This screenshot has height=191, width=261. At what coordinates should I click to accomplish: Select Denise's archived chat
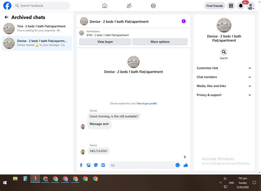click(37, 43)
